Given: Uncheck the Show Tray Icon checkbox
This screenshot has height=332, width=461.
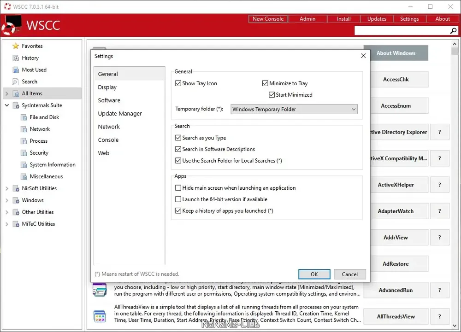Looking at the screenshot, I should click(178, 83).
